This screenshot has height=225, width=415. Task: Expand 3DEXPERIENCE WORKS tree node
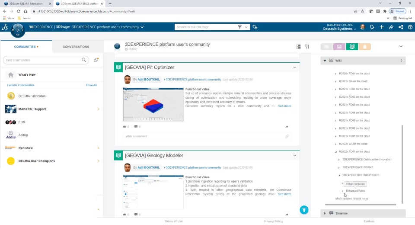click(339, 167)
